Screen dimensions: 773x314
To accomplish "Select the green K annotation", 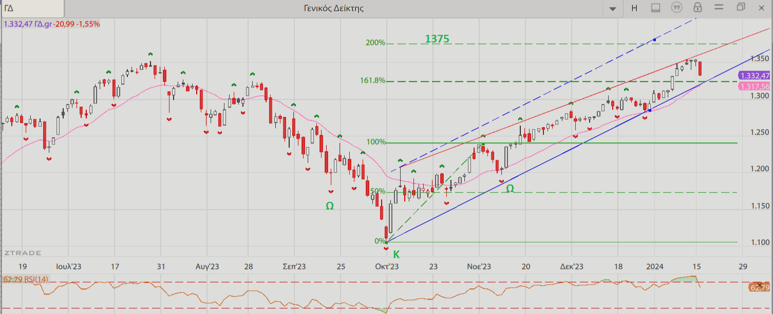I will (396, 254).
